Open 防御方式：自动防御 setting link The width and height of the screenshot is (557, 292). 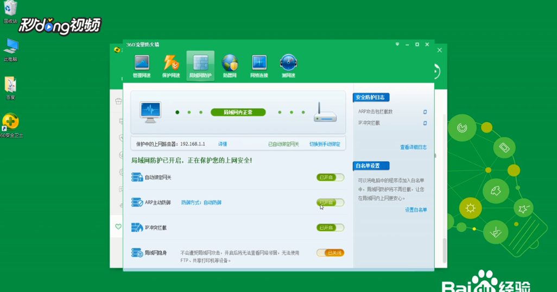[201, 202]
